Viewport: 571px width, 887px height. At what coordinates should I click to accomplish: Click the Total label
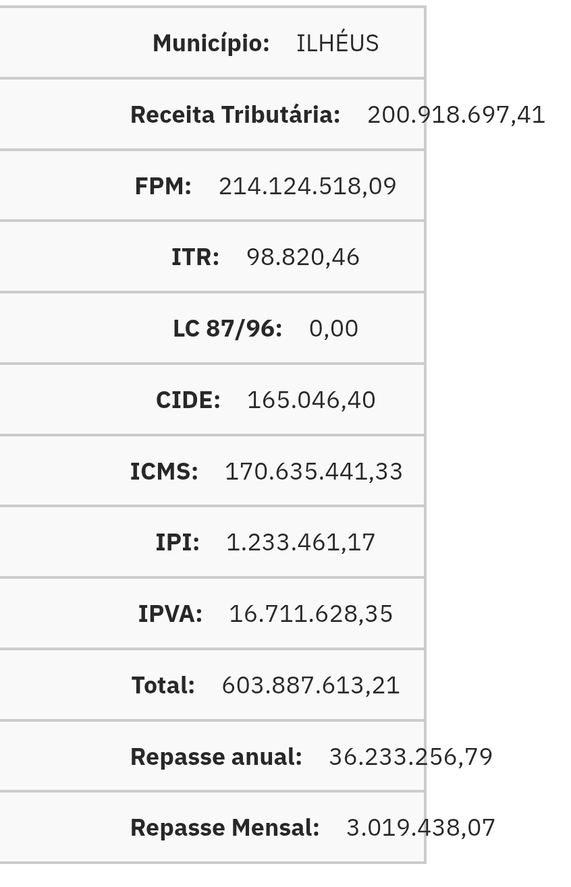pos(163,685)
